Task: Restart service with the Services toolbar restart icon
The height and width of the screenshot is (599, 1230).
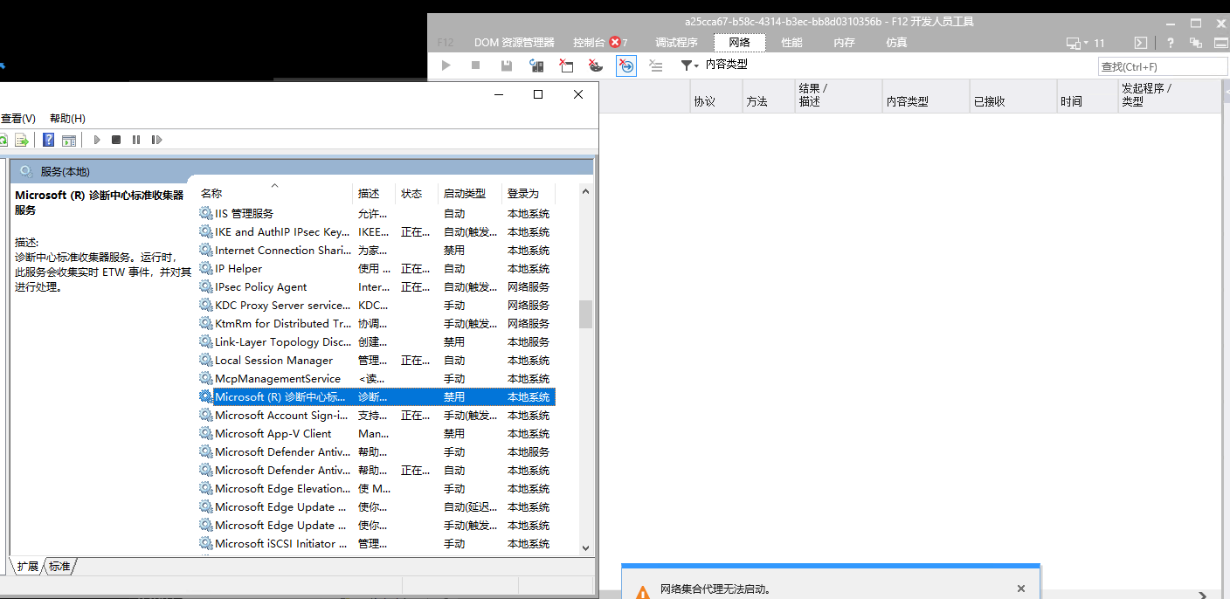Action: click(156, 140)
